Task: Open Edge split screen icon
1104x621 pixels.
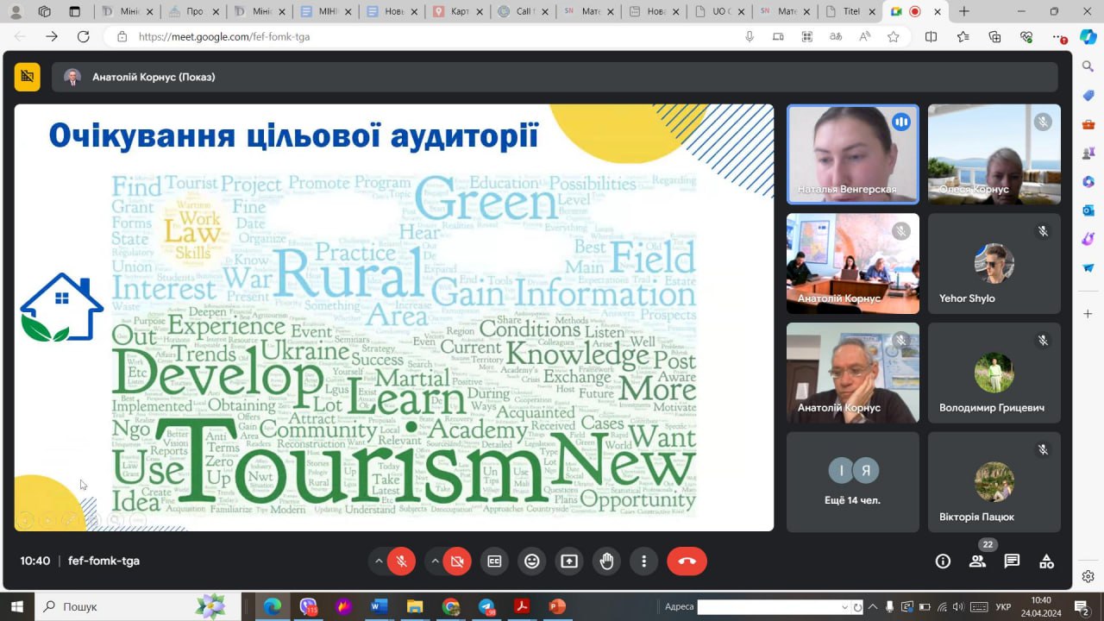Action: (x=931, y=37)
